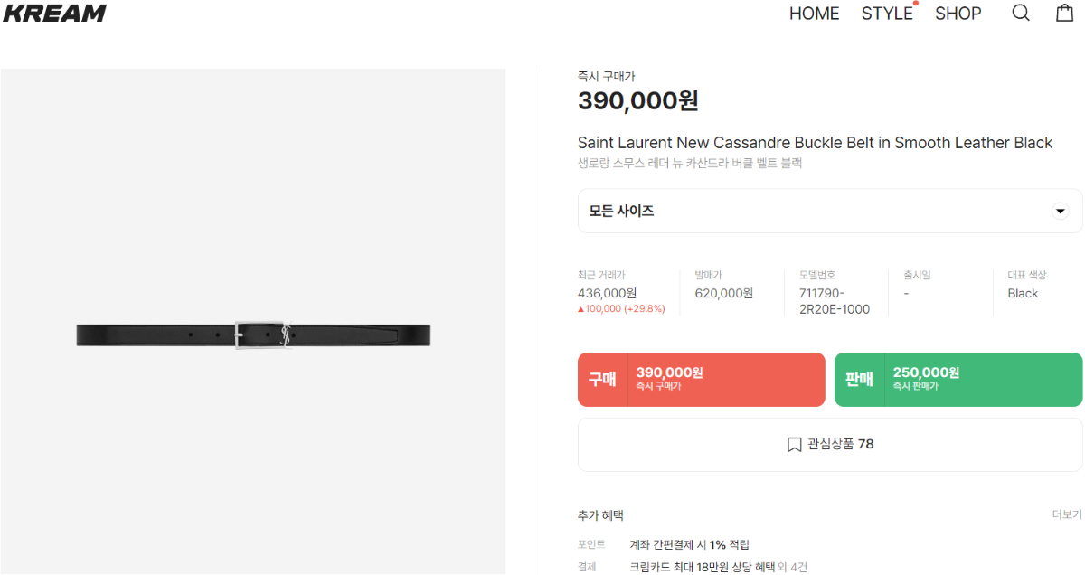Open the search magnifier icon

1021,14
